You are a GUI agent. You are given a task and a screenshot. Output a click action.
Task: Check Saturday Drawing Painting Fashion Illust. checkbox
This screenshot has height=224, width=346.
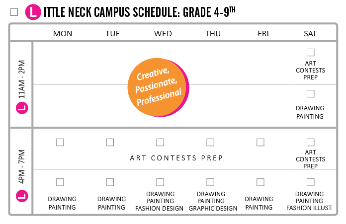tap(311, 182)
